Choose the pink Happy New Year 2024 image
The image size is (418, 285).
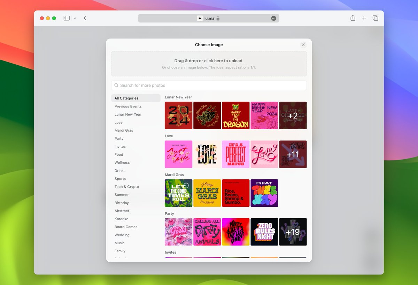(x=264, y=115)
